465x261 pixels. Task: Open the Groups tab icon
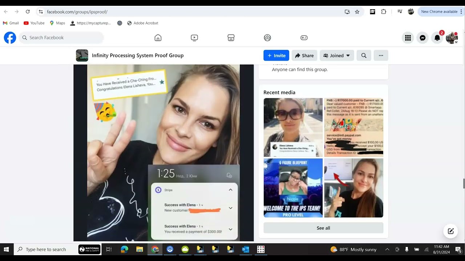[x=267, y=38]
